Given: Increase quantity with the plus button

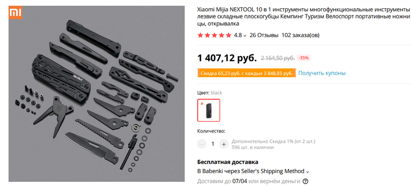Looking at the screenshot, I should pyautogui.click(x=224, y=144).
